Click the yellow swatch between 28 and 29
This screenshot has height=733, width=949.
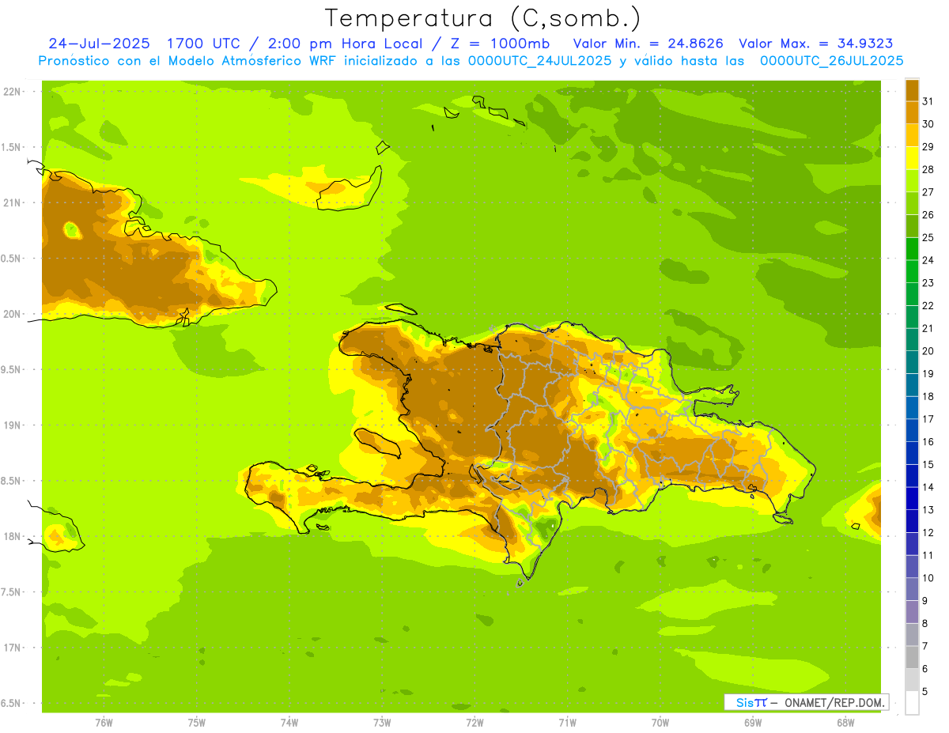coord(912,158)
